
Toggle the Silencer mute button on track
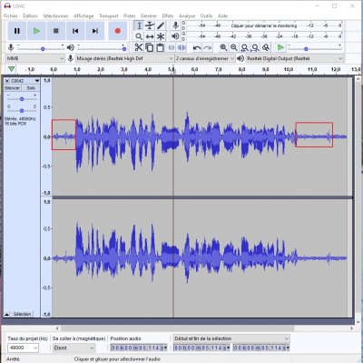click(x=13, y=88)
